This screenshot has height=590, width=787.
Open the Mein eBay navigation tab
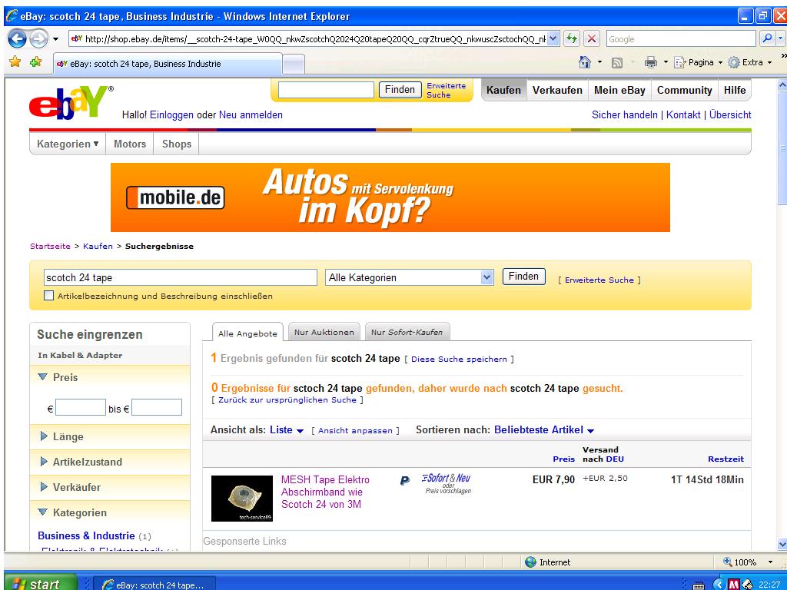[619, 91]
